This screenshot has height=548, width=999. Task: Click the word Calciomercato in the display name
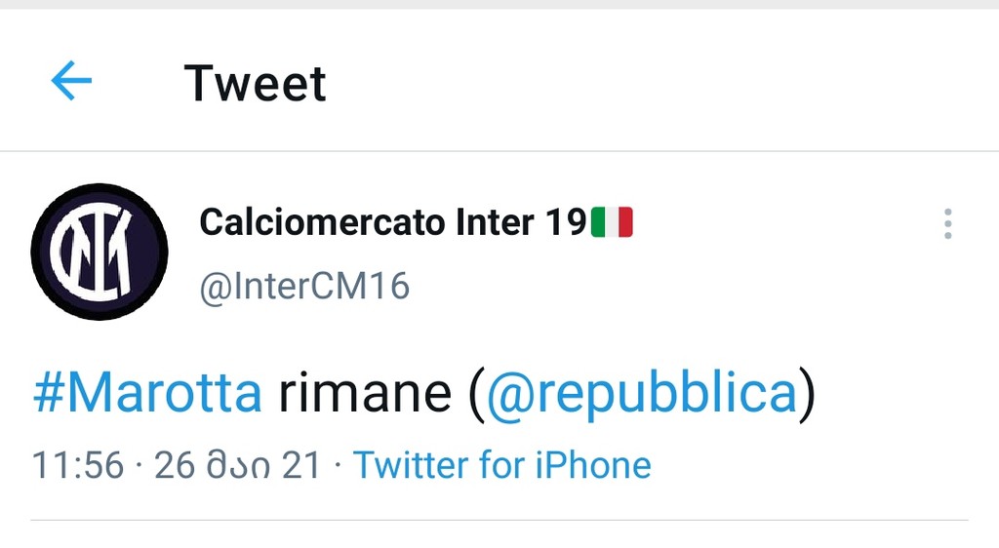(x=322, y=222)
